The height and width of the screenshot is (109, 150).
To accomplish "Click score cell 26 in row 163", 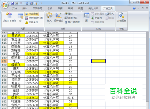I will 70,105.
